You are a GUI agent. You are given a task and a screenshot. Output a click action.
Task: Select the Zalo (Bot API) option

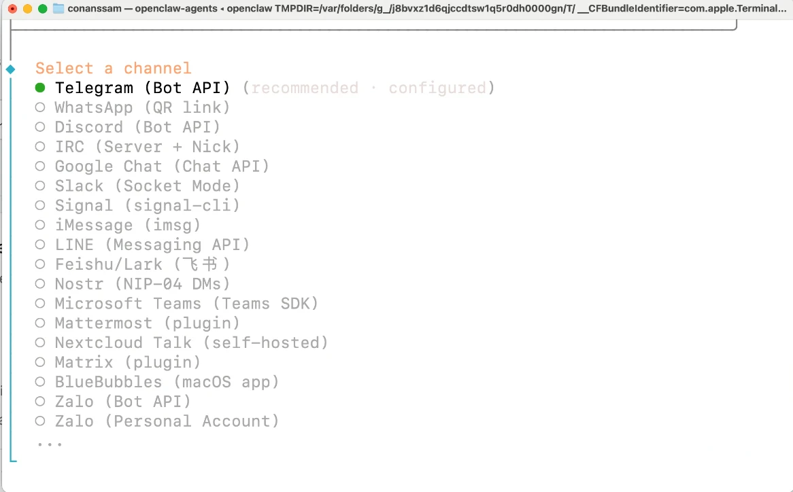122,402
